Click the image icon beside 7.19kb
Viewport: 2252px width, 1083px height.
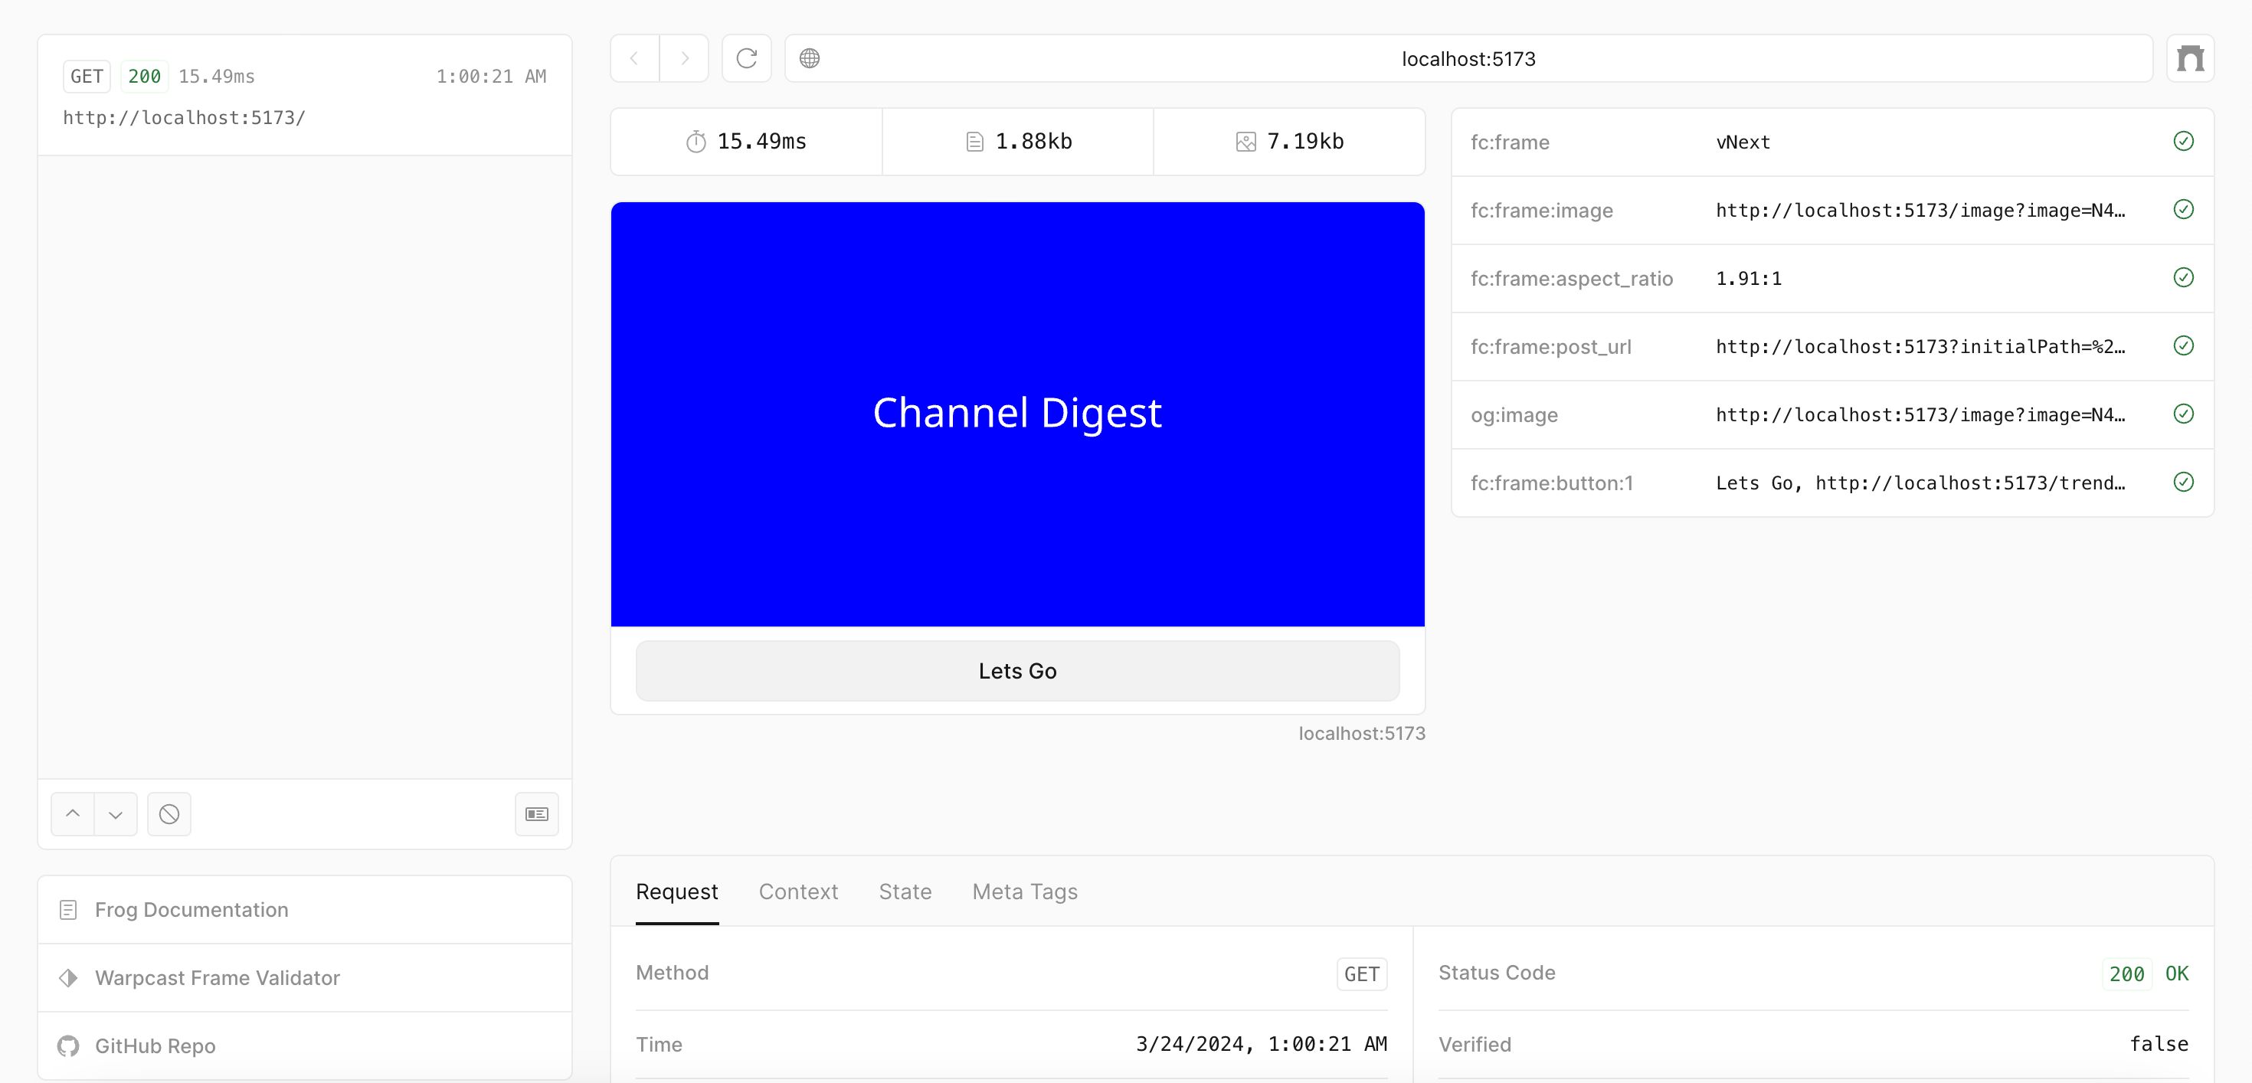click(1245, 142)
